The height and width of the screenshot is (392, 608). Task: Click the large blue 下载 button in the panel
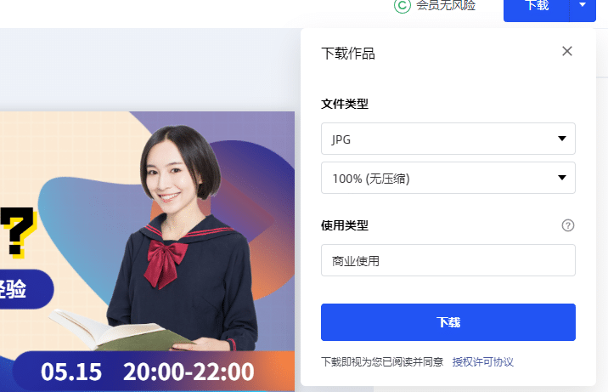448,322
